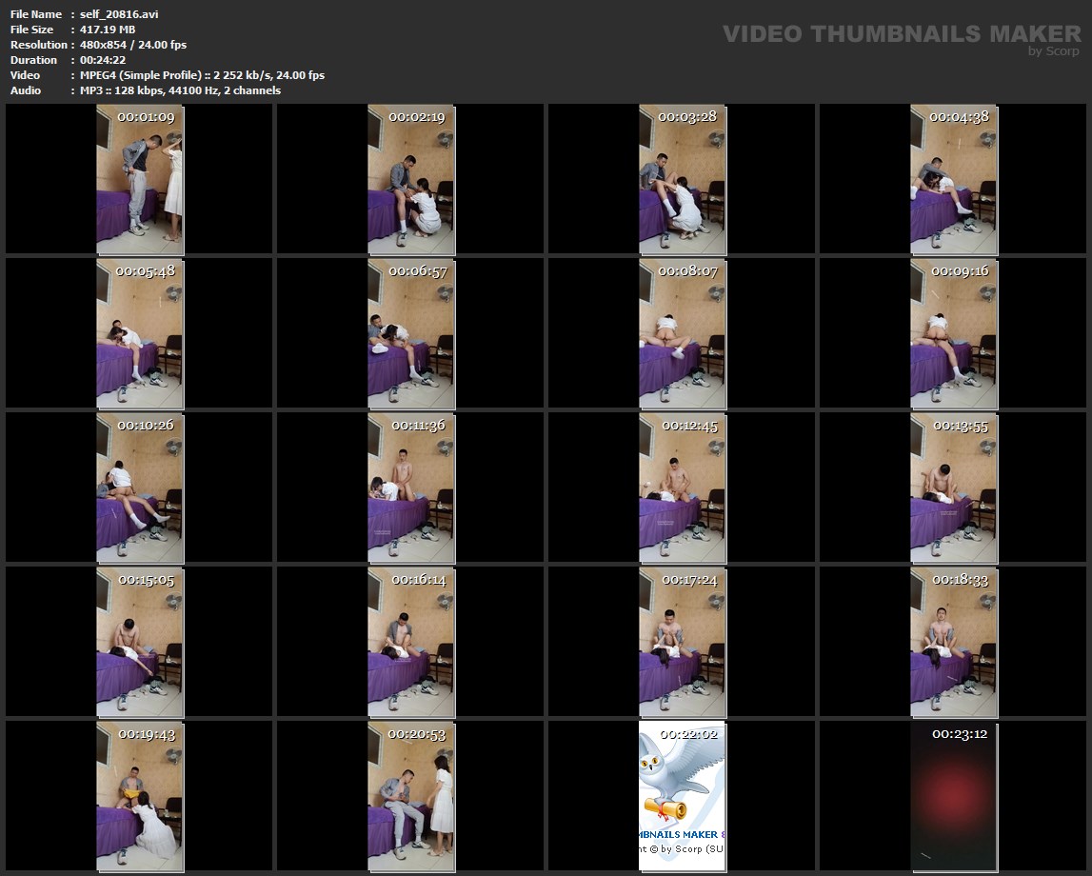
Task: Select the thumbnail at 00:05:48
Action: pyautogui.click(x=140, y=333)
